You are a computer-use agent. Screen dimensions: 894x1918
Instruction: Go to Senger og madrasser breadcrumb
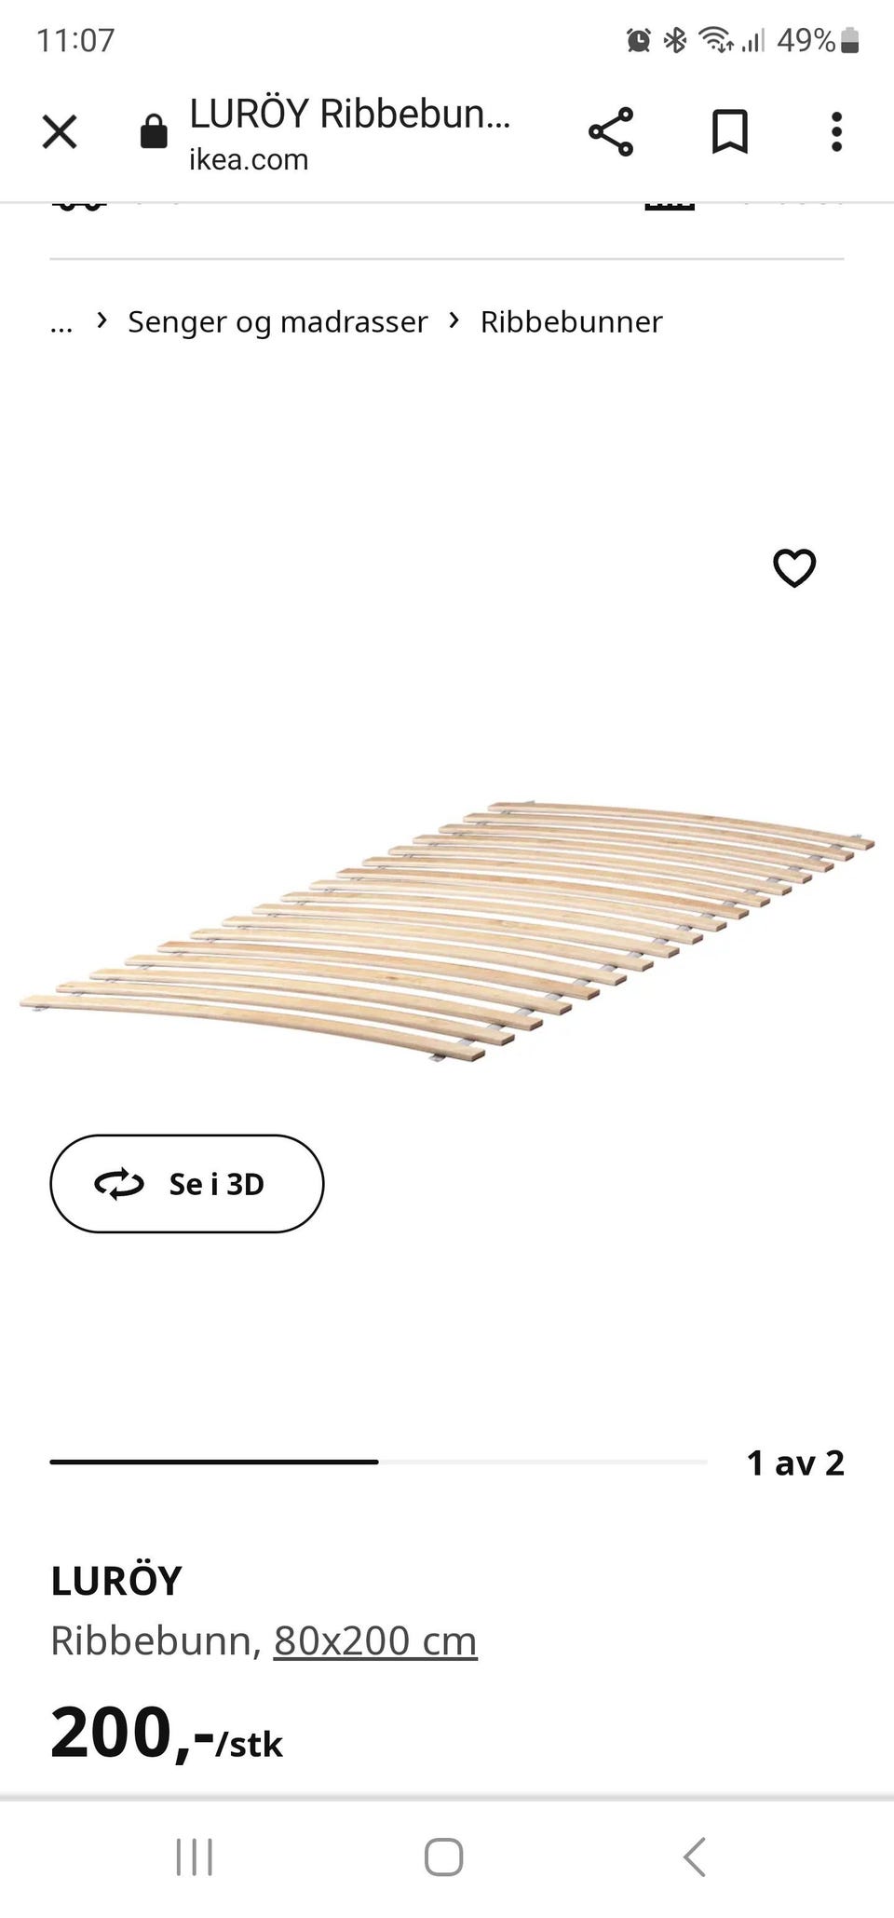[278, 321]
